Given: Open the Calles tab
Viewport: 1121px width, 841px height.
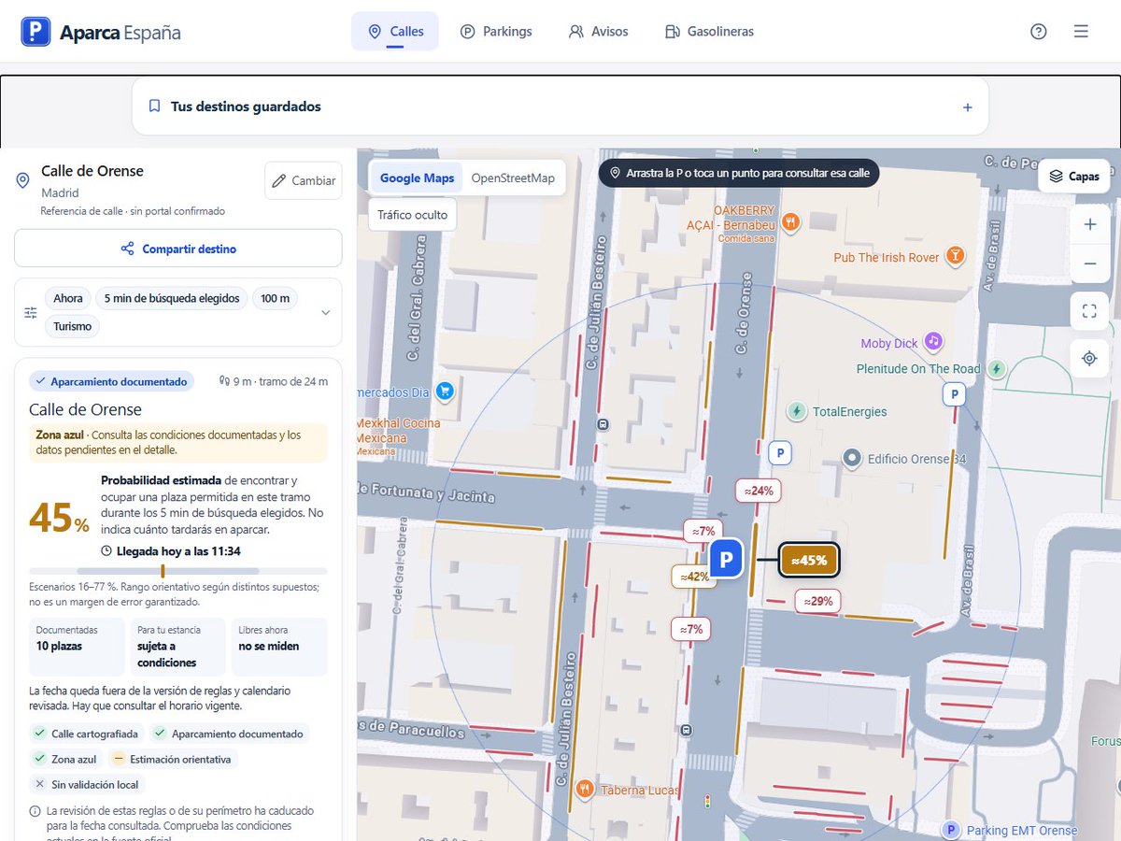Looking at the screenshot, I should click(x=395, y=32).
